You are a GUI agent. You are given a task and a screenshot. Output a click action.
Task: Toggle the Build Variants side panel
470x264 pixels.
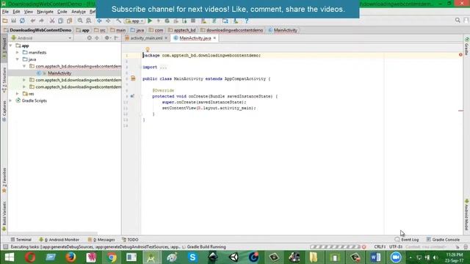[x=4, y=216]
